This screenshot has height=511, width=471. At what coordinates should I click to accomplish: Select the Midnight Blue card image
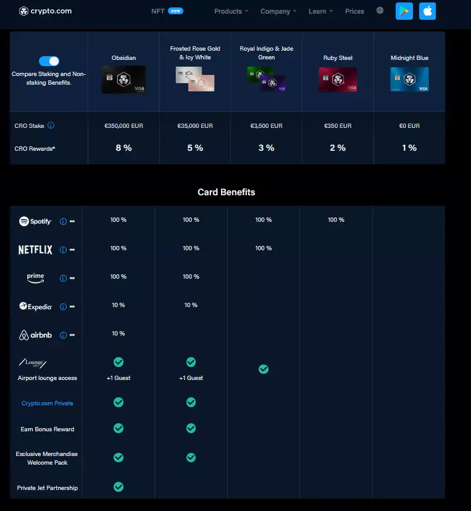click(x=409, y=80)
